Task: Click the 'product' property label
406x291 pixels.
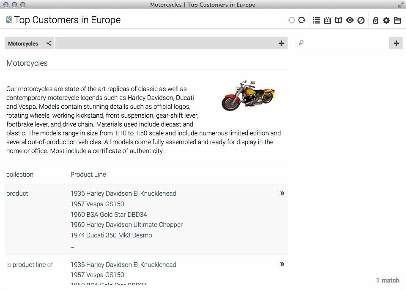Action: click(17, 194)
